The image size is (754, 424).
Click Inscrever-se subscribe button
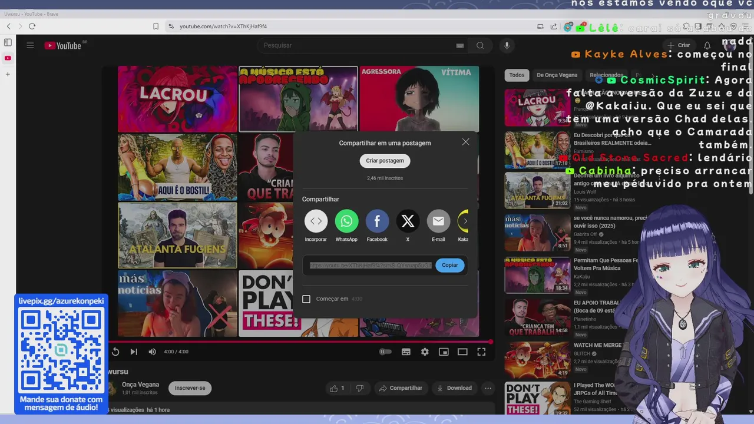190,388
